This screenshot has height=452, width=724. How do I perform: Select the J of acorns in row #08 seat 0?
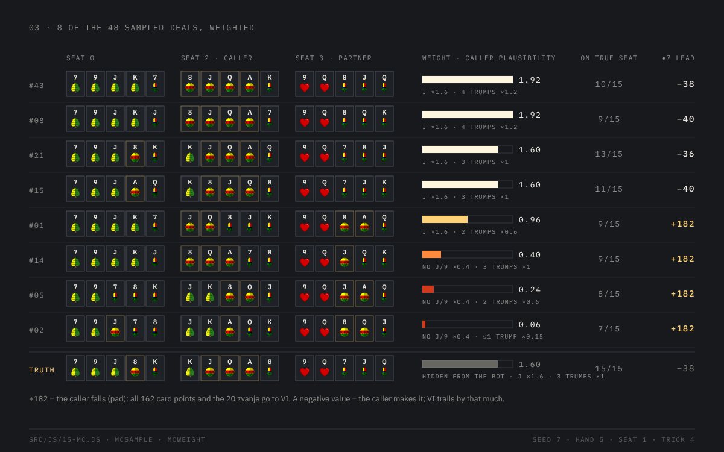coord(155,119)
